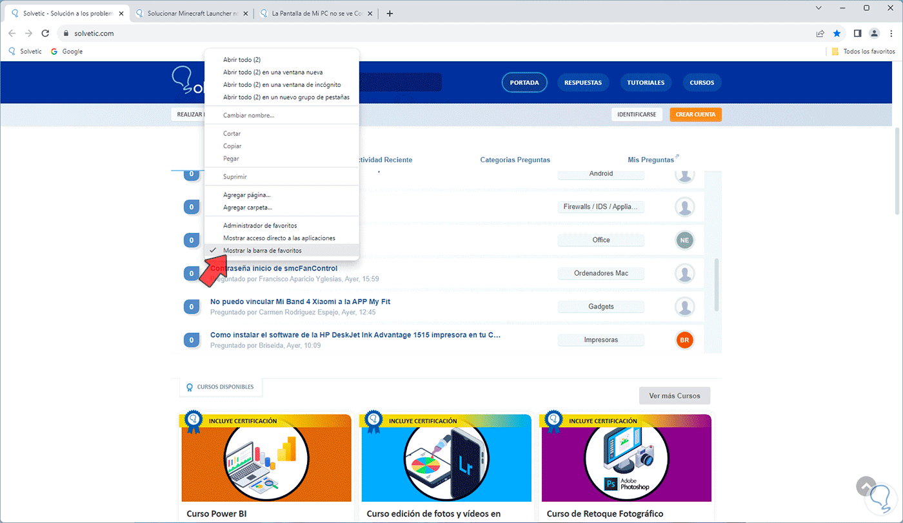Click the NE user avatar
This screenshot has width=903, height=523.
pyautogui.click(x=684, y=240)
